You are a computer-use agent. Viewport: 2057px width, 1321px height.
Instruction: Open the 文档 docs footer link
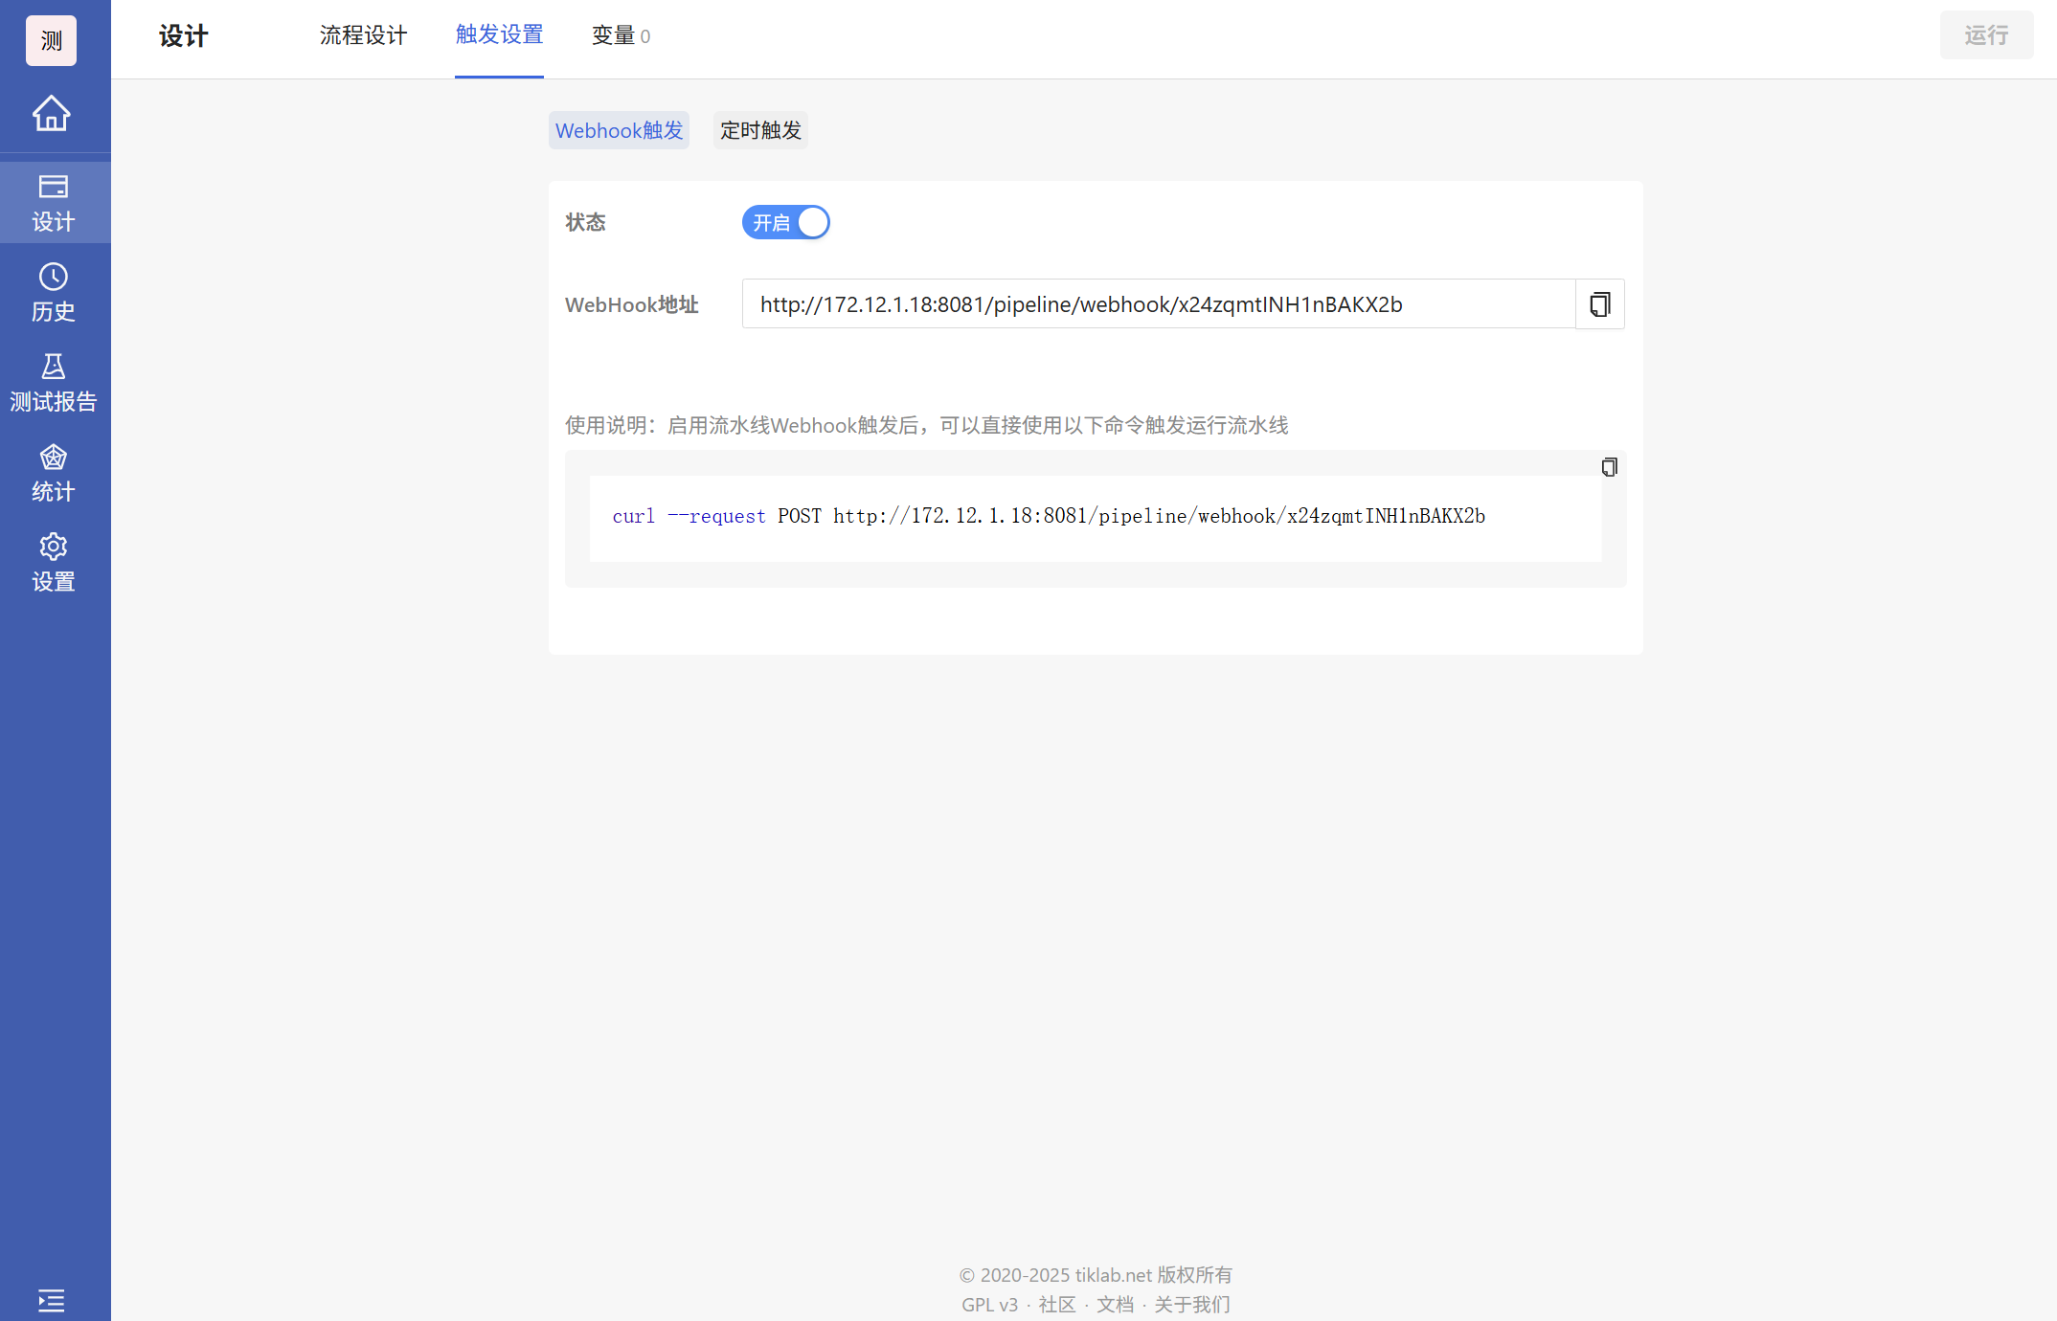pyautogui.click(x=1115, y=1305)
